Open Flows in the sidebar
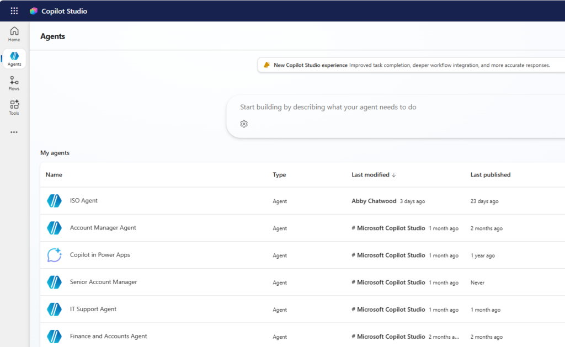The image size is (565, 347). pyautogui.click(x=14, y=83)
